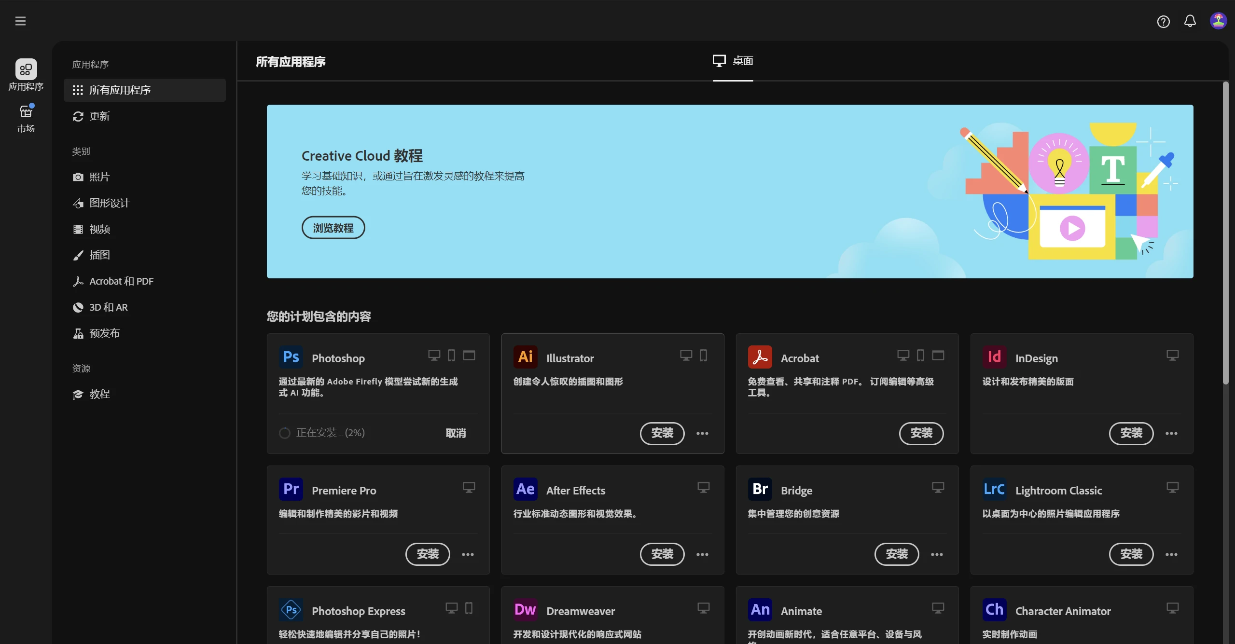Click the Illustrator Ai app icon
The height and width of the screenshot is (644, 1235).
click(x=525, y=357)
